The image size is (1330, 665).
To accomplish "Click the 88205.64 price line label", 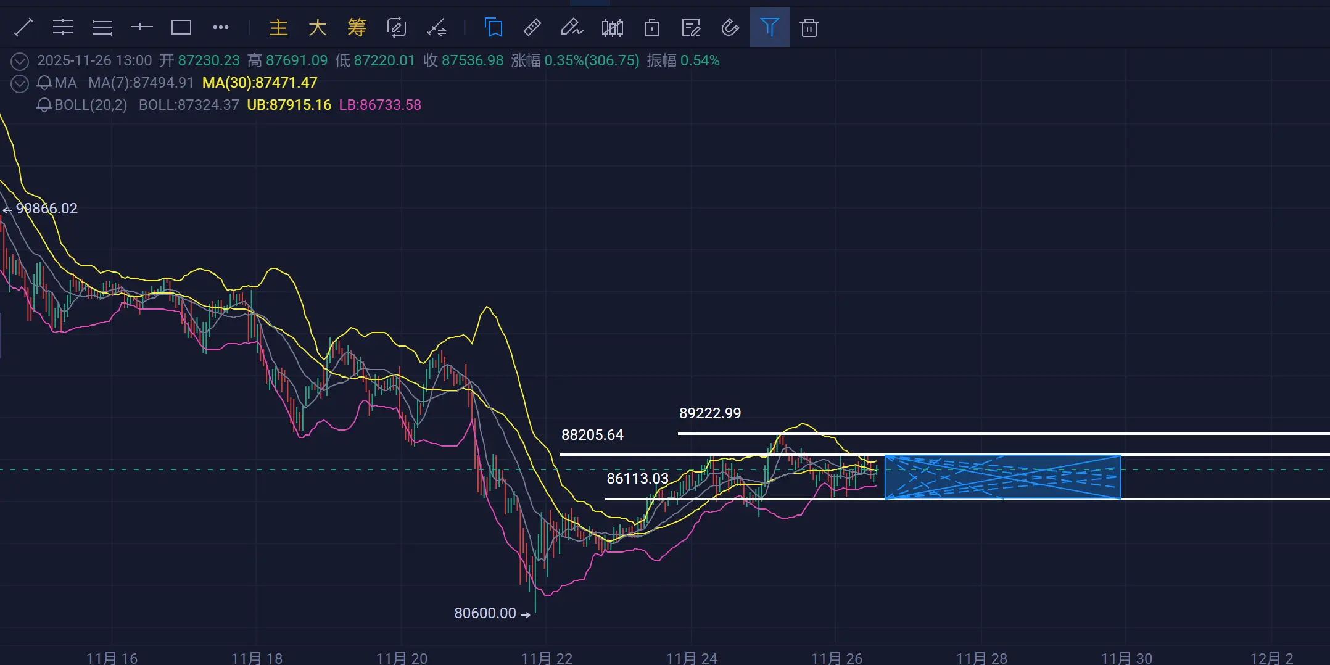I will tap(592, 435).
